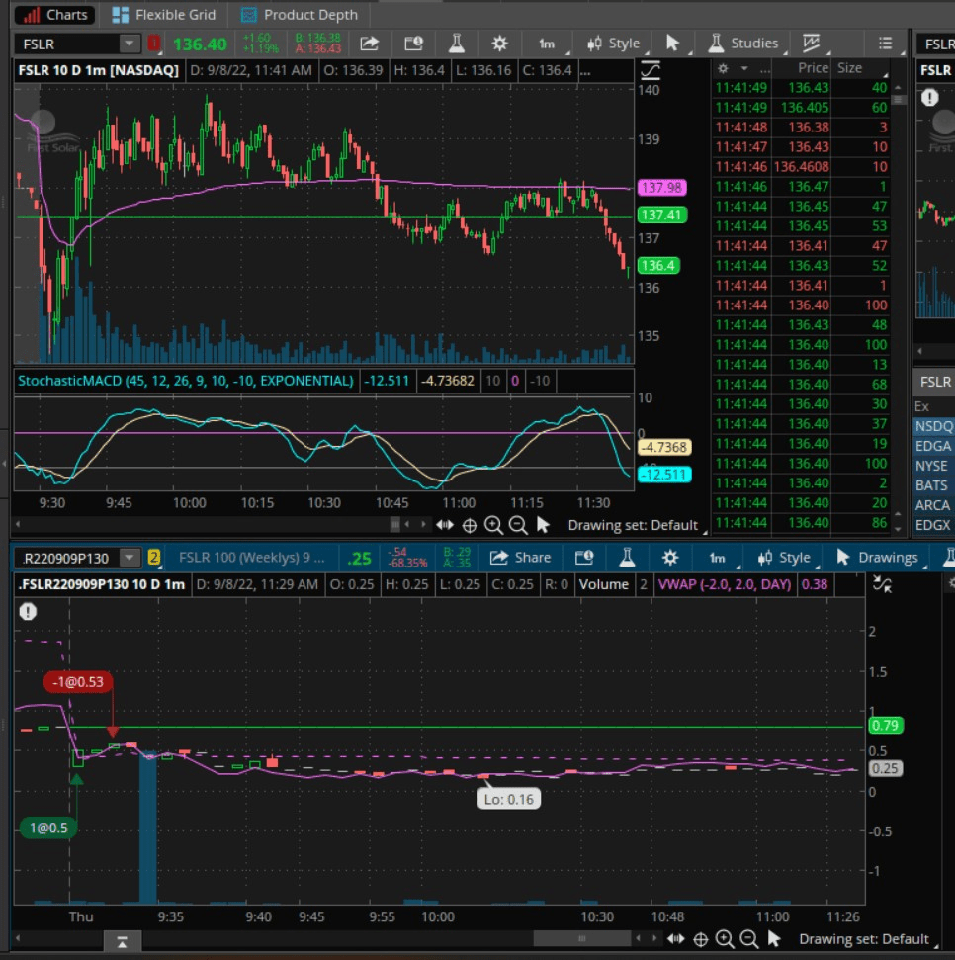Open the FSLR symbol dropdown arrow
The width and height of the screenshot is (955, 960).
click(130, 44)
